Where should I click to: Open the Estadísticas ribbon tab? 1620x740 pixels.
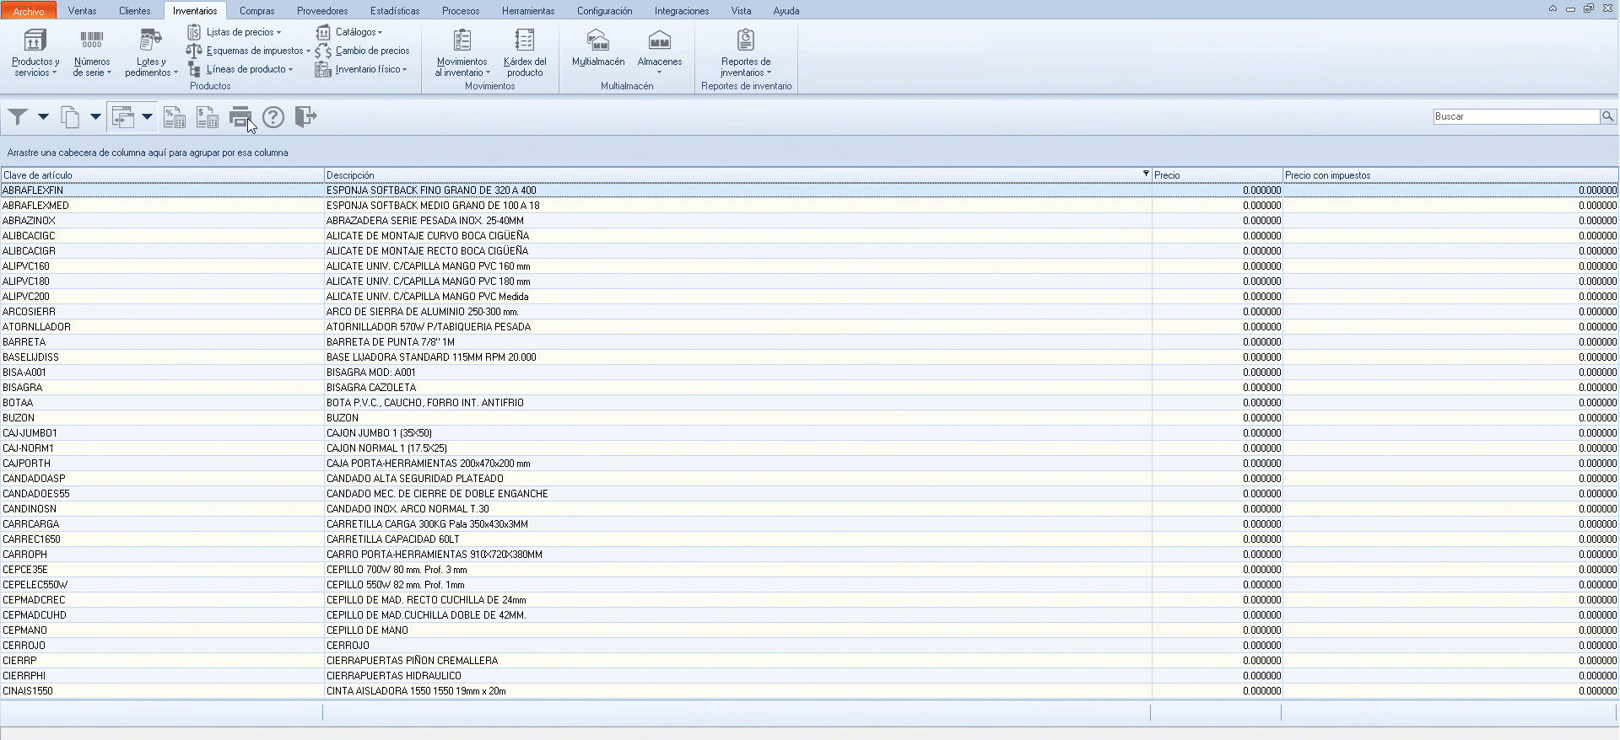pos(395,11)
